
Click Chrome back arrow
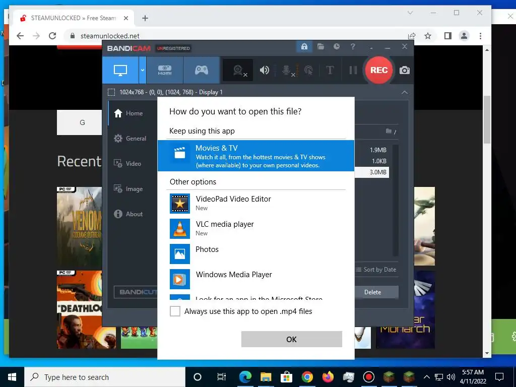pos(20,36)
